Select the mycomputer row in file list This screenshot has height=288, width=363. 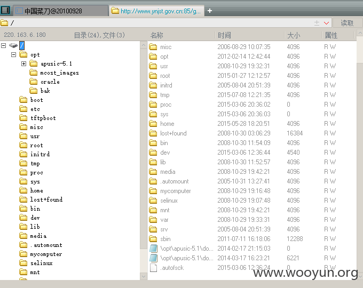252,191
